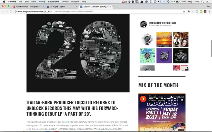This screenshot has height=132, width=212.
Task: Open Notification Center
Action: tap(207, 2)
